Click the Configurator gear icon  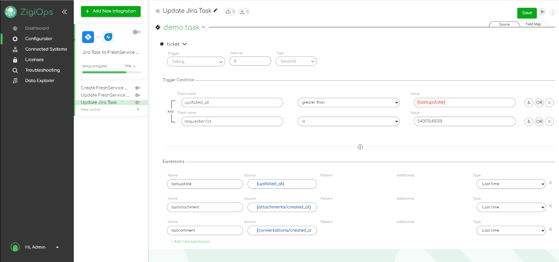(15, 39)
